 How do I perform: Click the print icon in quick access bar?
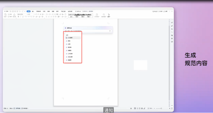[x=15, y=11]
